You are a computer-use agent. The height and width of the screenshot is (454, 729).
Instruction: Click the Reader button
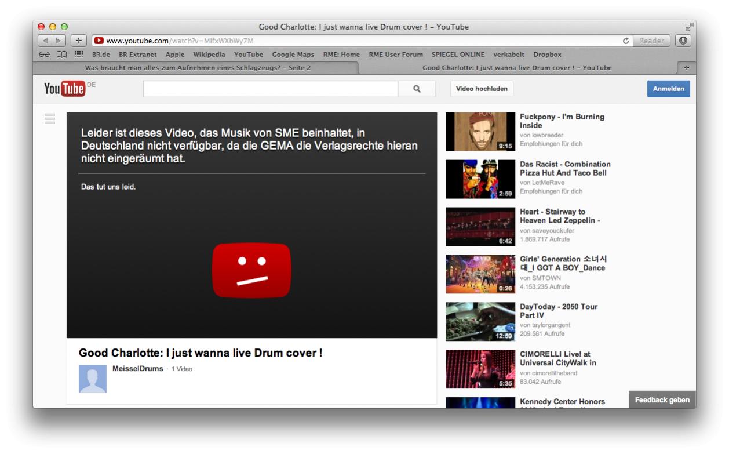point(652,41)
